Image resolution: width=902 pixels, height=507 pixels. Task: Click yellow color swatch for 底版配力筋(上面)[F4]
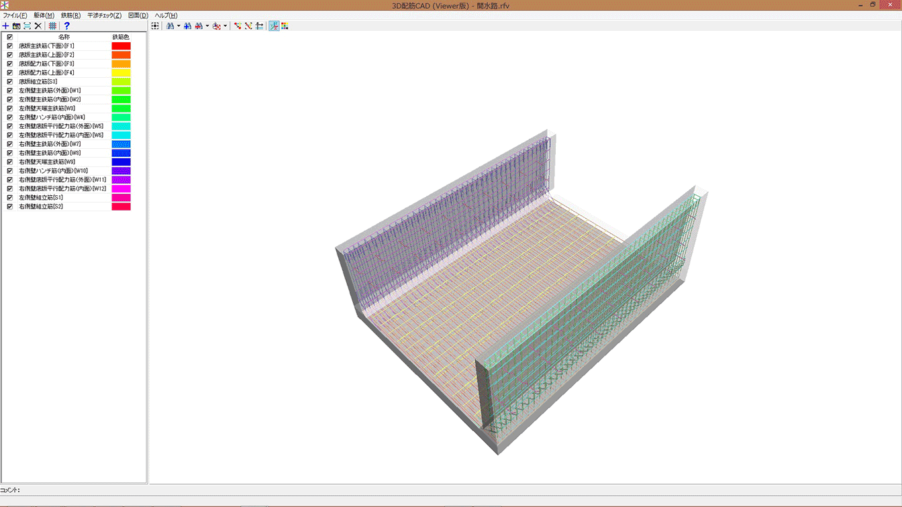(121, 72)
